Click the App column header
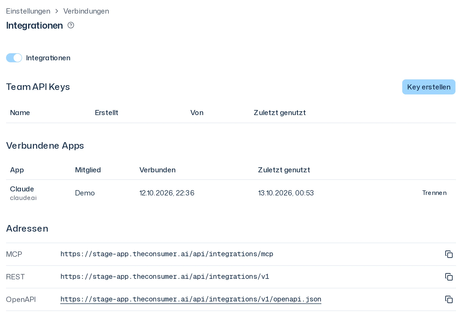Screen dimensions: 462x317 17,170
